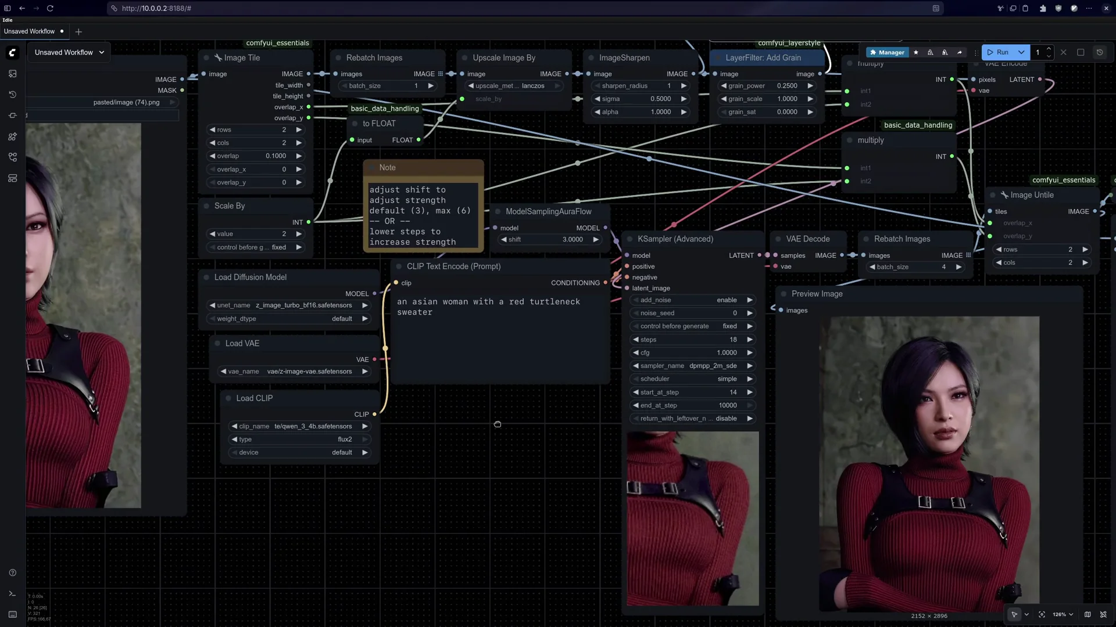Collapse the KSampler (Advanced) node dot
Screen dimensions: 1116x627
(629, 239)
